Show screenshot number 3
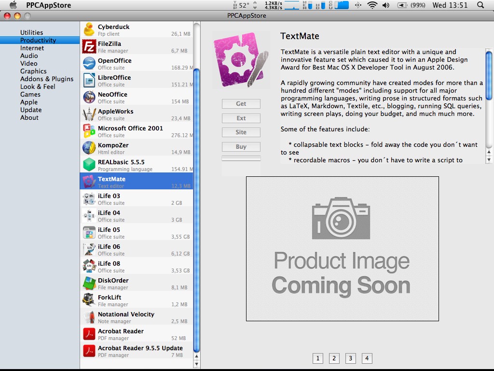Image resolution: width=494 pixels, height=371 pixels. (x=350, y=358)
